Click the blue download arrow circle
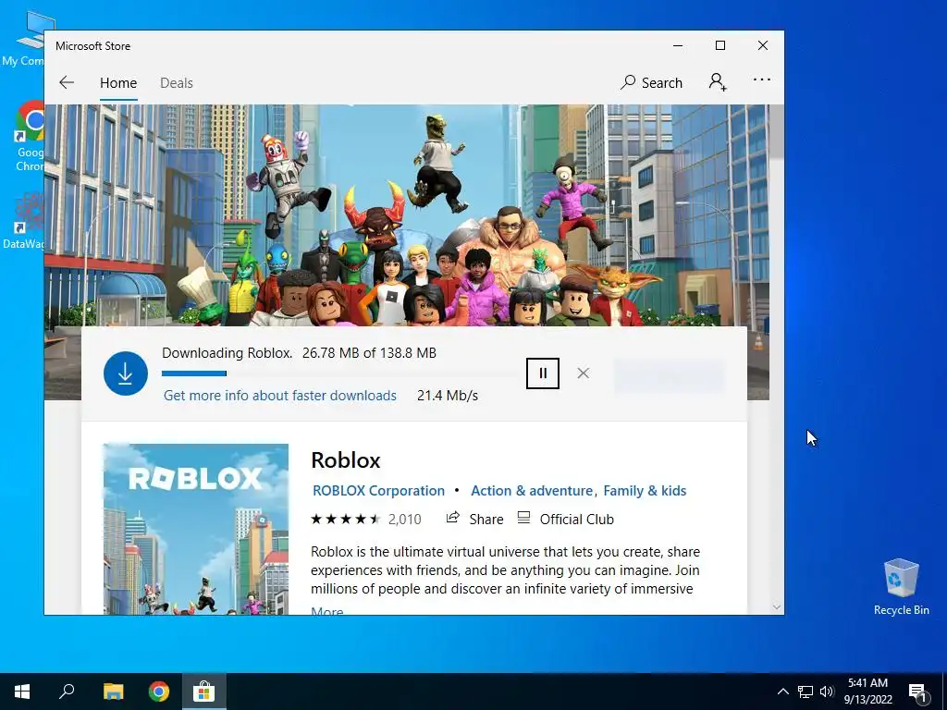The height and width of the screenshot is (710, 947). 126,373
